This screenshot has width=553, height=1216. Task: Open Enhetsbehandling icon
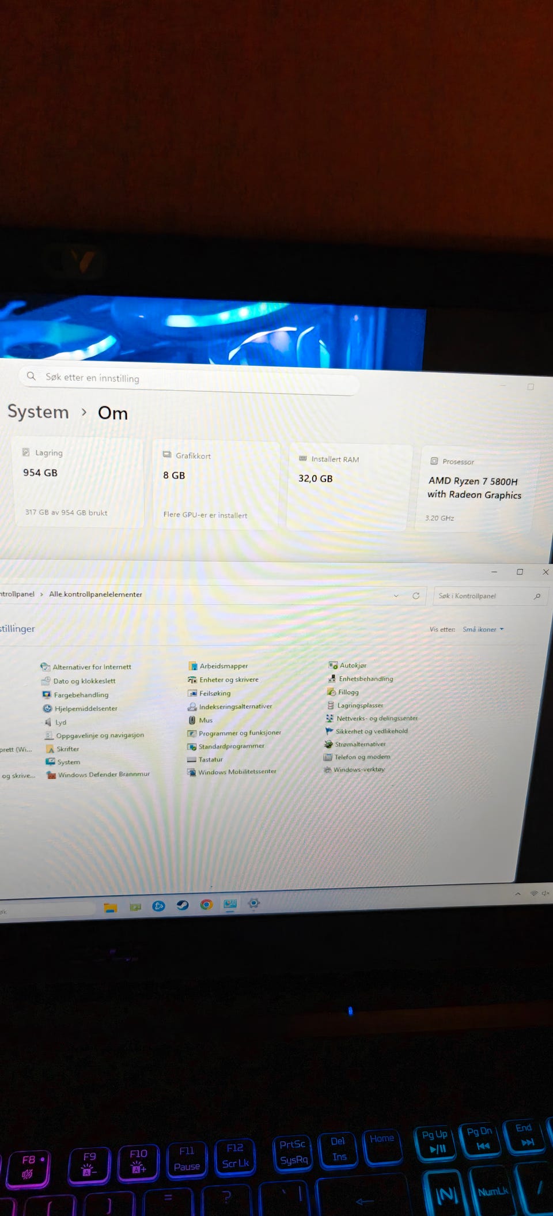(x=332, y=679)
